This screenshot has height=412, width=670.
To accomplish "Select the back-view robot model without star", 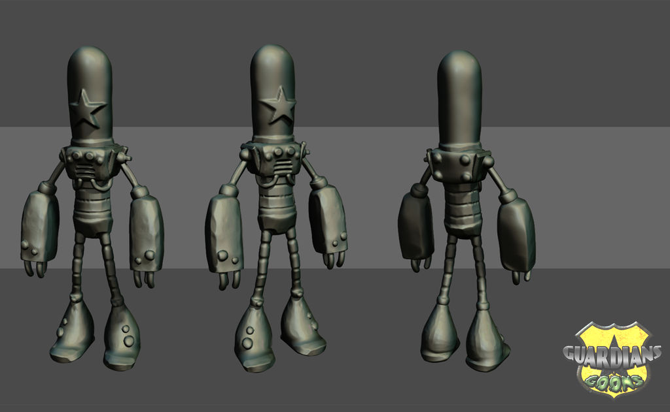I will click(467, 211).
